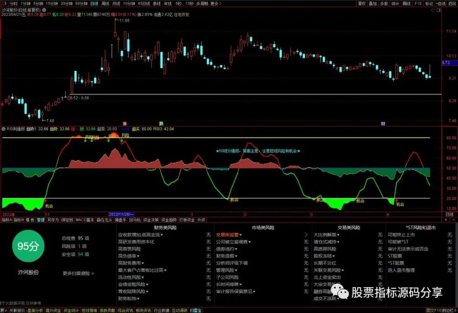This screenshot has height=313, width=458.
Task: Open the 关联报价 bottom tab
Action: (17, 310)
